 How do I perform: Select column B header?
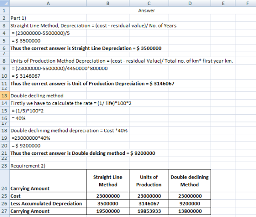pos(108,3)
